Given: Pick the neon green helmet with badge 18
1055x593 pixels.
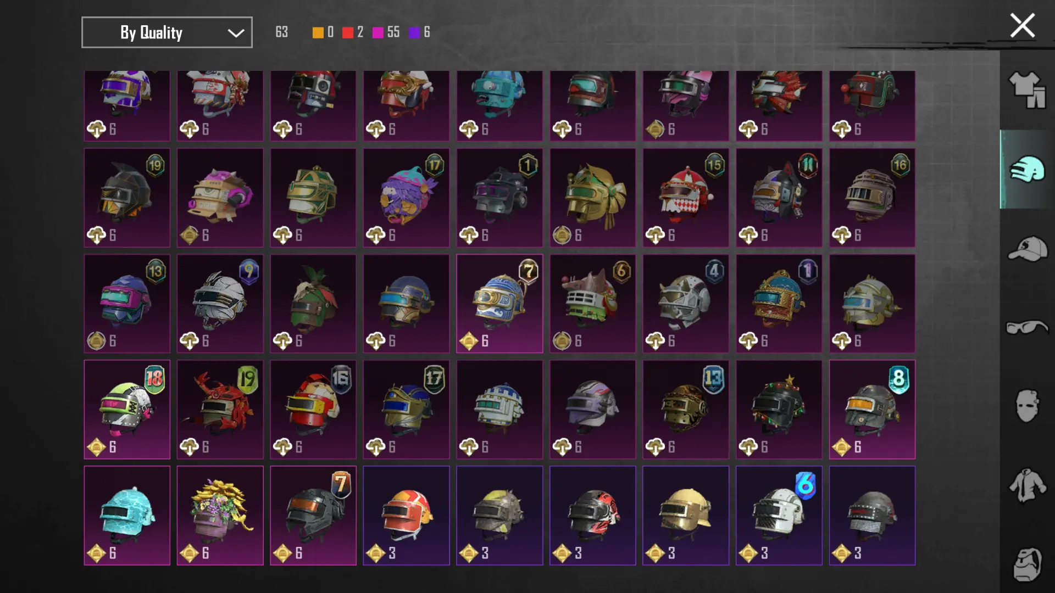Looking at the screenshot, I should coord(127,410).
